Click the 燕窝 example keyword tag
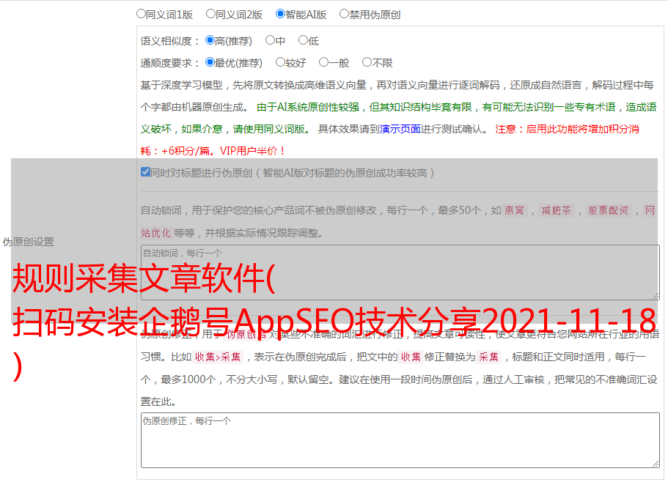Screen dimensions: 668x482 [514, 210]
